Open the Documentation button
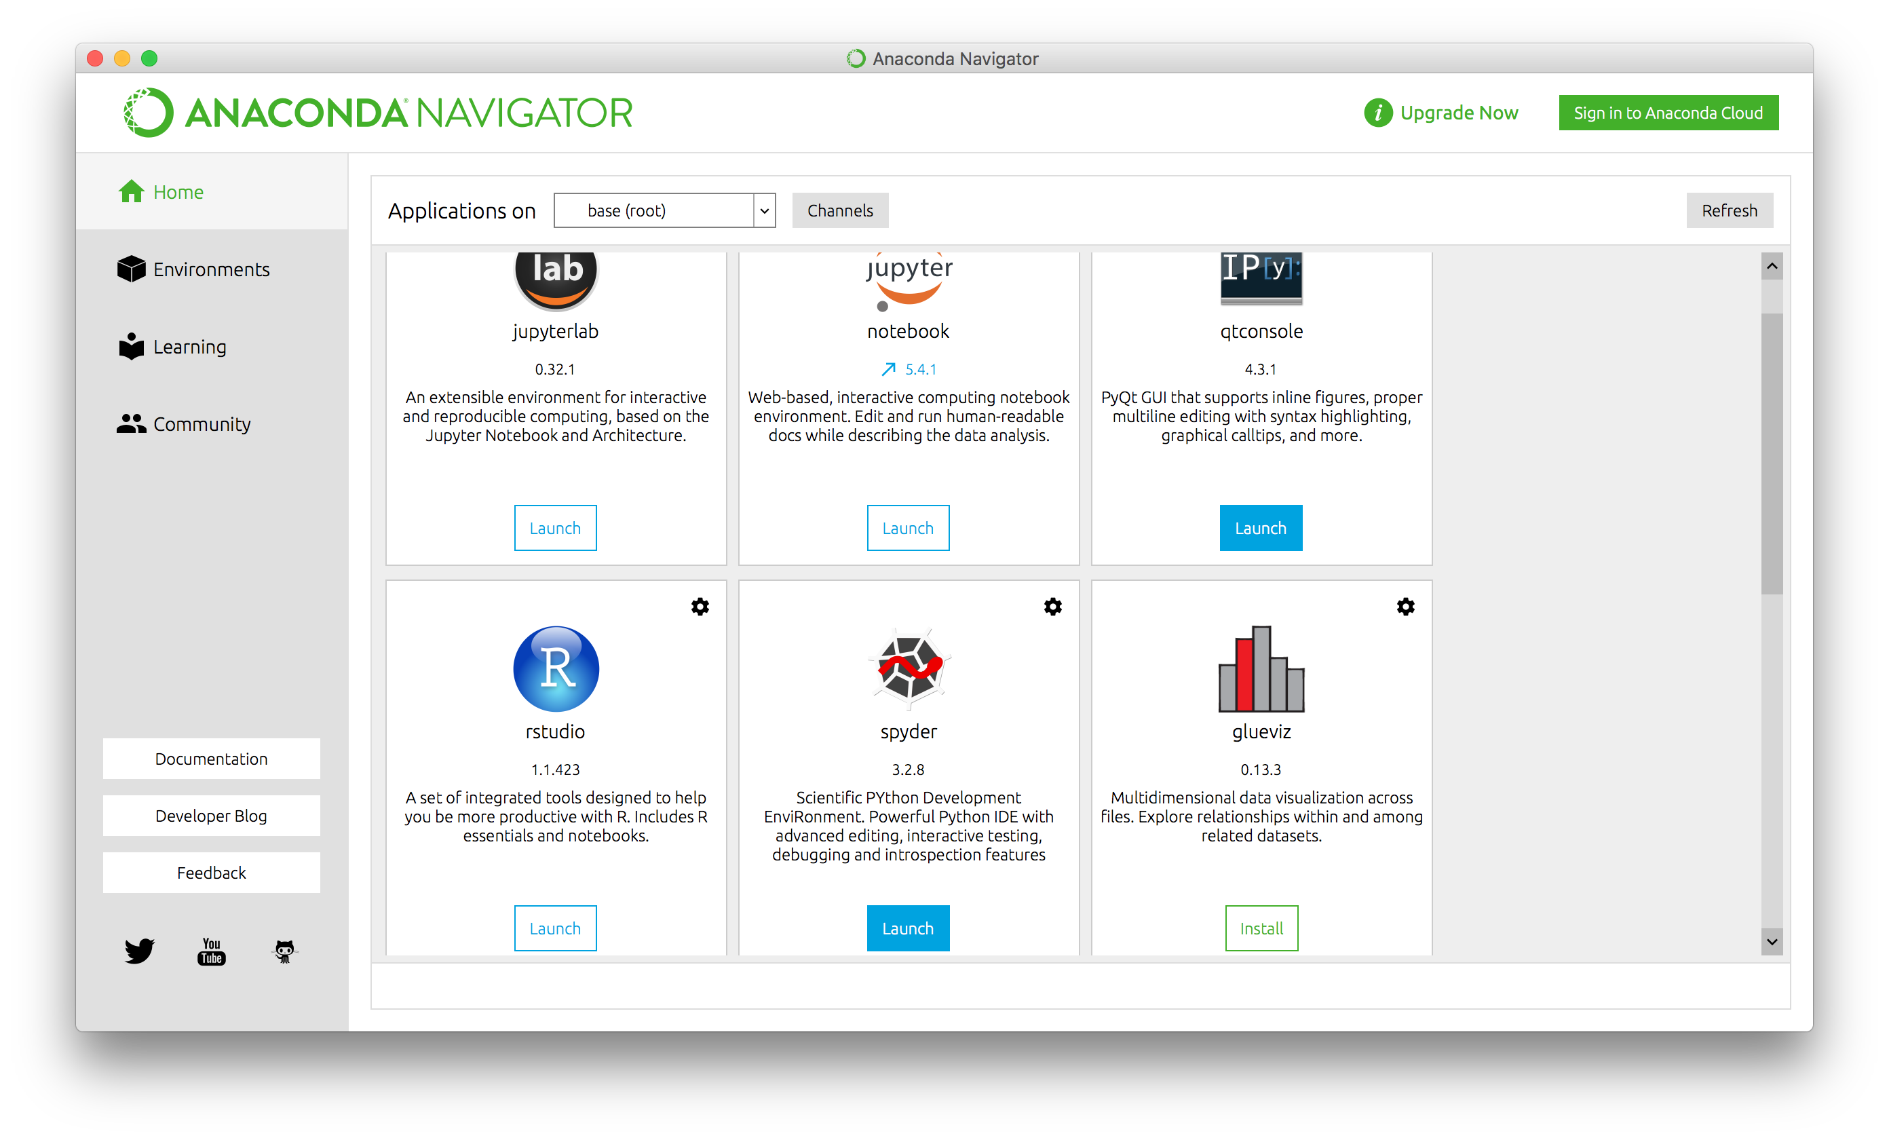Screen dimensions: 1889x1140 (x=212, y=758)
